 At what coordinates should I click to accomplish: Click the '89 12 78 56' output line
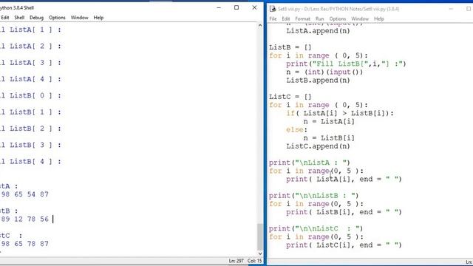pyautogui.click(x=24, y=219)
